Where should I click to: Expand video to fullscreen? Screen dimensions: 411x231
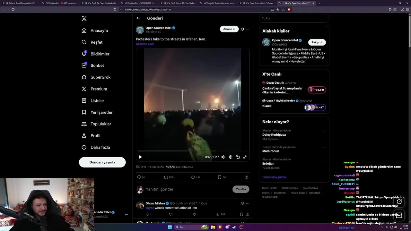point(245,157)
